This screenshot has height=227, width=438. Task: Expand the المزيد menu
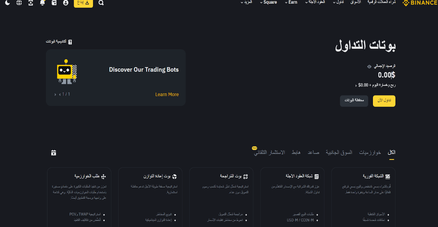[x=246, y=2]
